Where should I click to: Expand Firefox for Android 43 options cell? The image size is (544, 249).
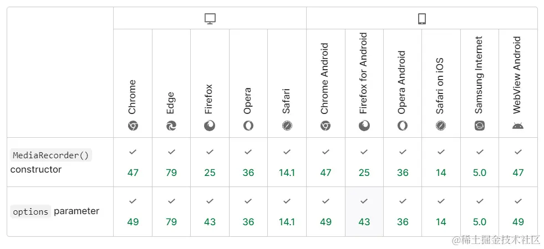(364, 212)
